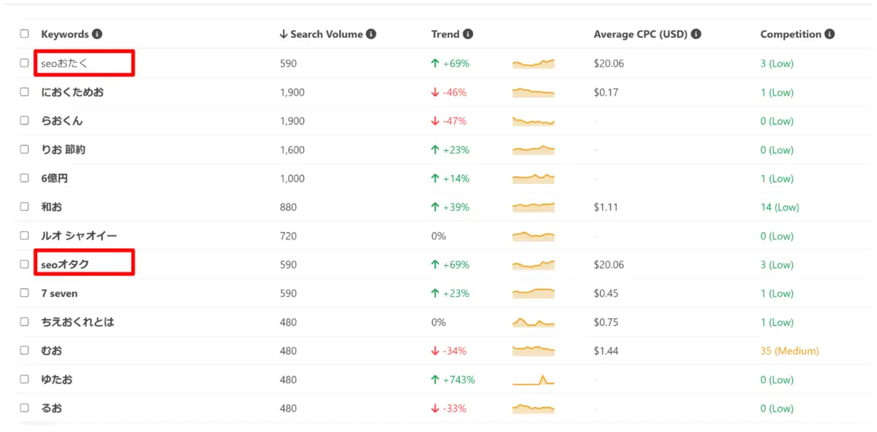
Task: Click the trend sparkline for ゆたお
Action: (534, 379)
